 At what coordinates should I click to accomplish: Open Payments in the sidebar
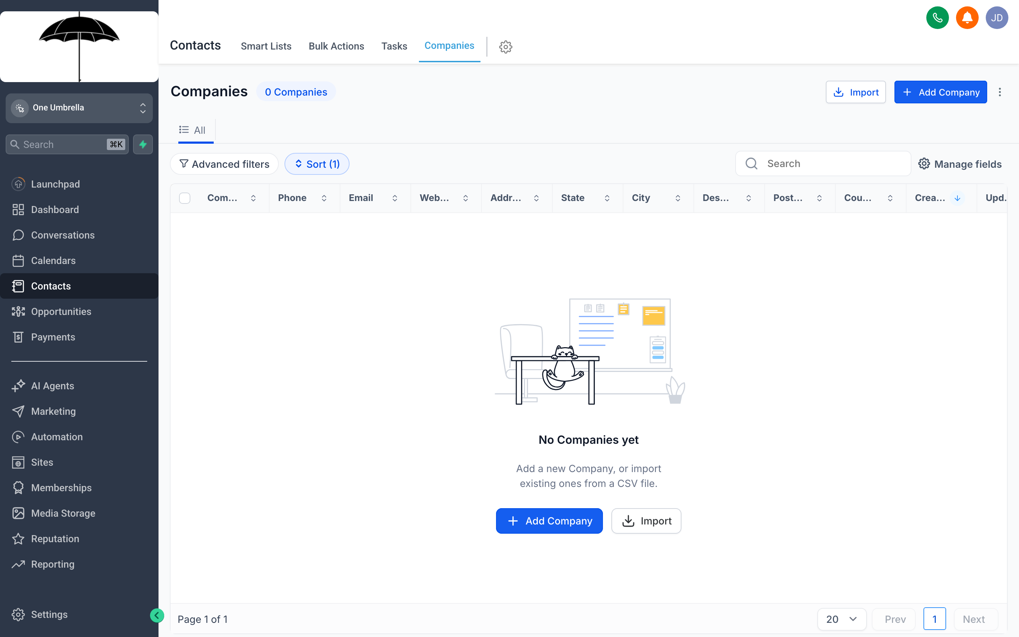[x=79, y=337]
